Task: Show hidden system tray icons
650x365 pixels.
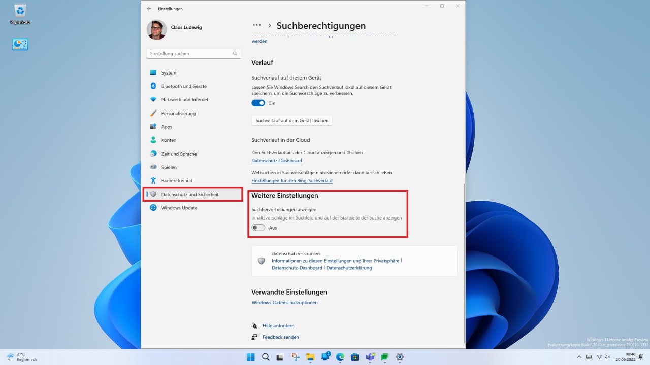Action: (579, 357)
